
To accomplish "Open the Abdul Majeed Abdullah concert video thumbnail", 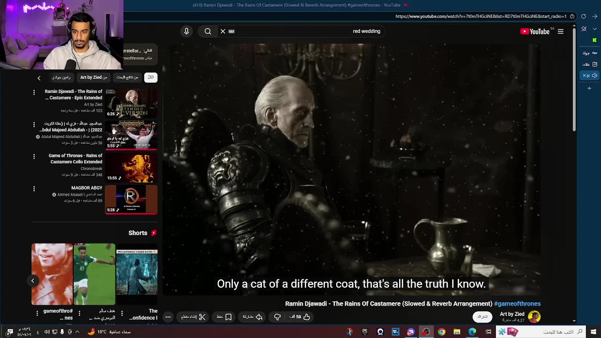I will [x=131, y=135].
